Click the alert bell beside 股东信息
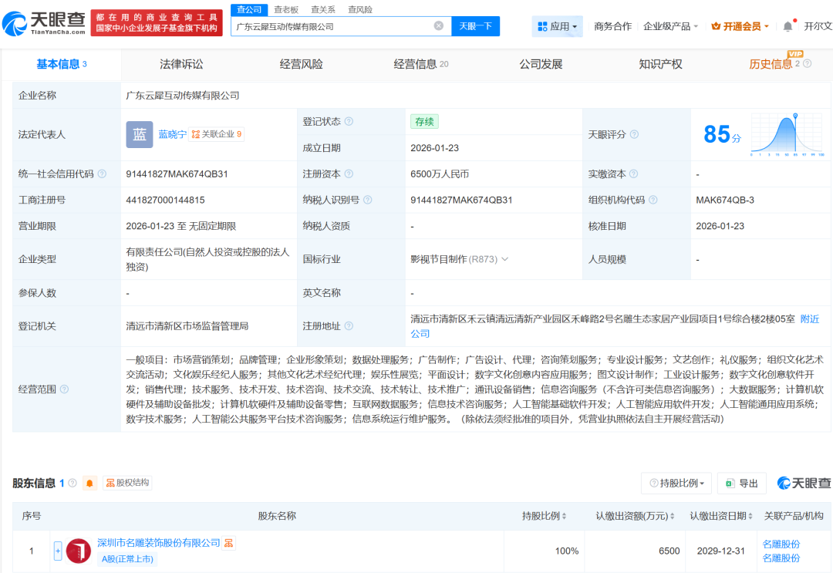This screenshot has width=833, height=573. tap(90, 483)
